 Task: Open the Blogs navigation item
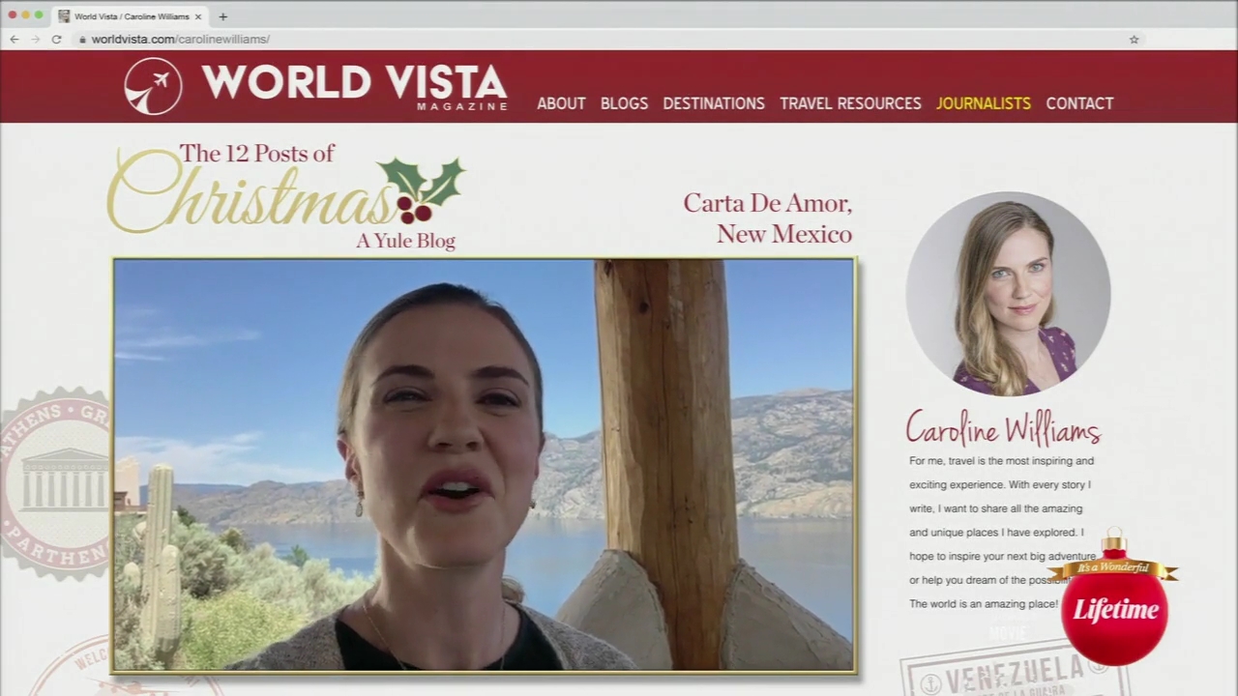click(x=624, y=103)
